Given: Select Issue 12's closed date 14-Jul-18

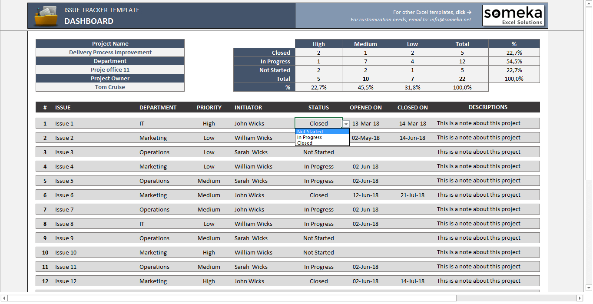Looking at the screenshot, I should pos(413,281).
